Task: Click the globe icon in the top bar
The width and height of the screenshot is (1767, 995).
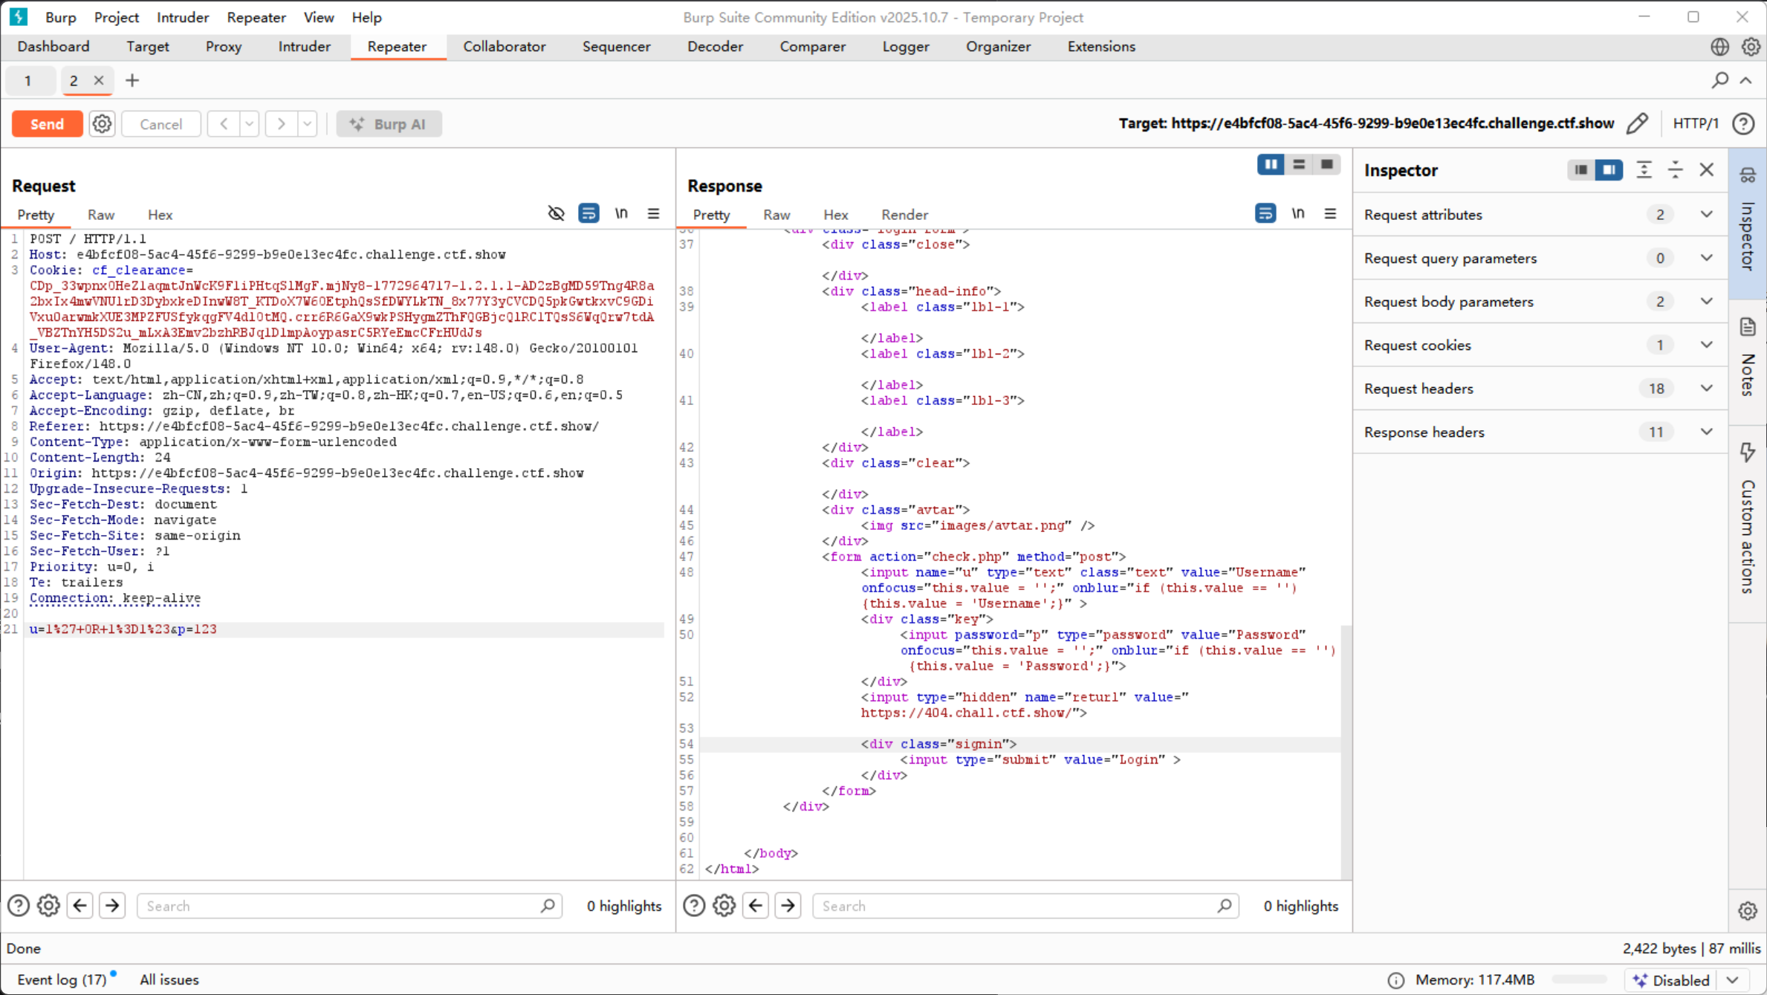Action: pos(1719,47)
